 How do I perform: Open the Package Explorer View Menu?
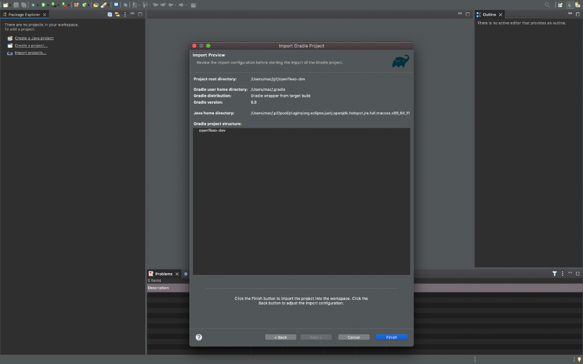[x=125, y=15]
